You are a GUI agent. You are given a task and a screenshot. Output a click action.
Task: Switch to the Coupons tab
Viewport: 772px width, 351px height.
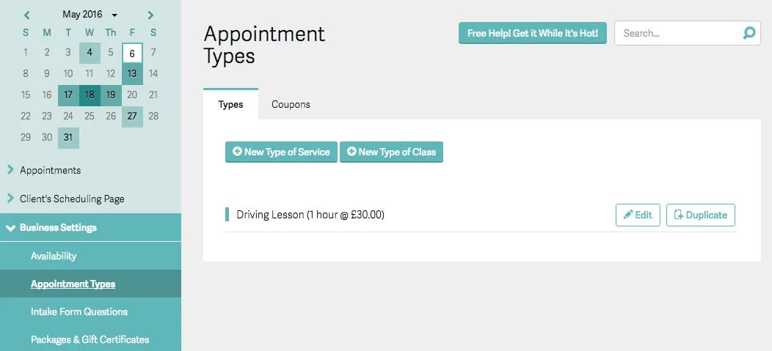click(291, 104)
